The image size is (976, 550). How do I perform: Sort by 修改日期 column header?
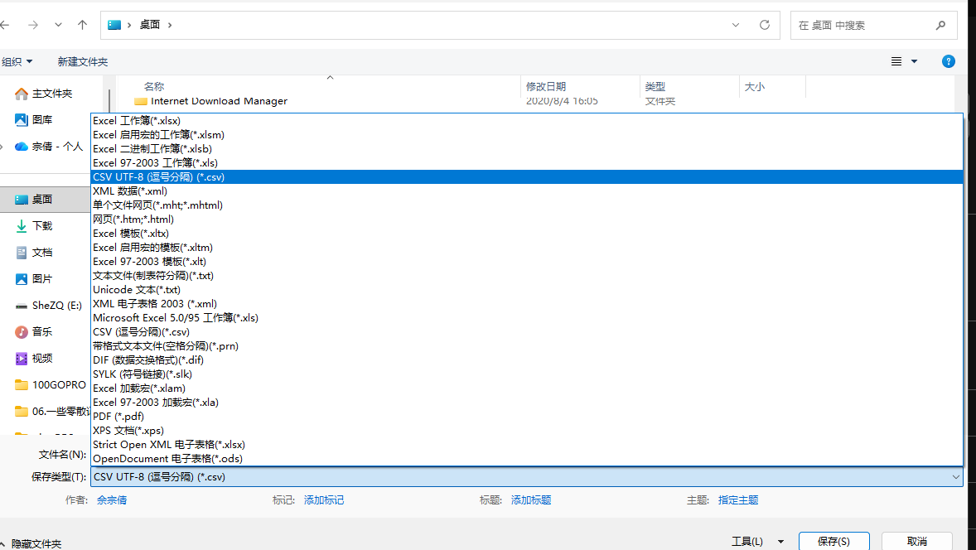click(x=546, y=86)
